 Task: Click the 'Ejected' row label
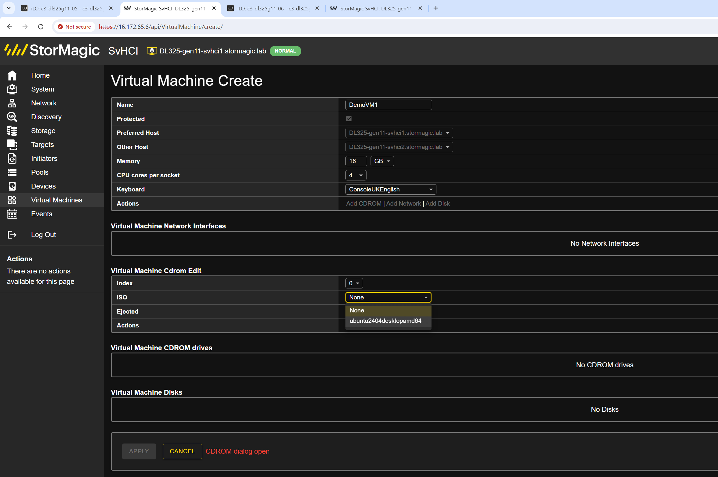[x=127, y=312]
